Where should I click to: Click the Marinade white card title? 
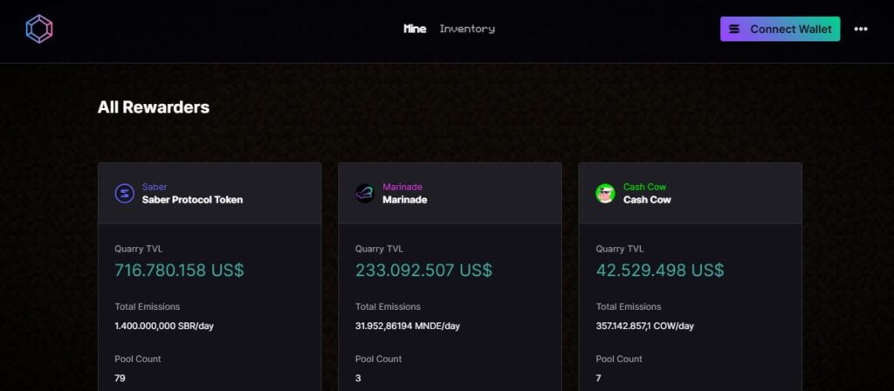point(405,200)
